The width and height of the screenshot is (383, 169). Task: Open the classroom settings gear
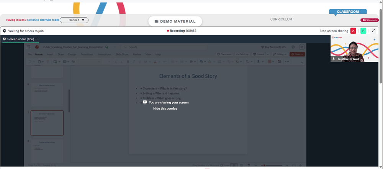tap(4, 31)
